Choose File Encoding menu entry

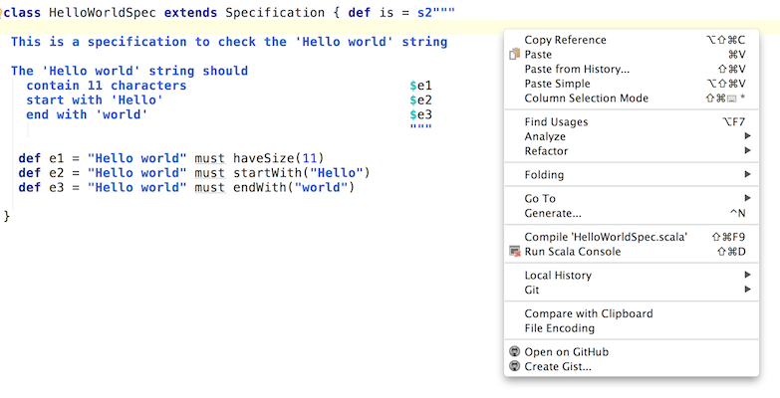pyautogui.click(x=559, y=328)
